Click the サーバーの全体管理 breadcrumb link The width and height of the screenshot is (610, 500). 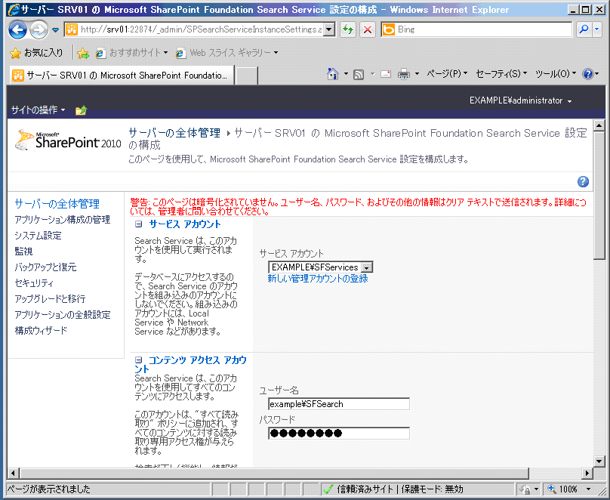[x=174, y=133]
